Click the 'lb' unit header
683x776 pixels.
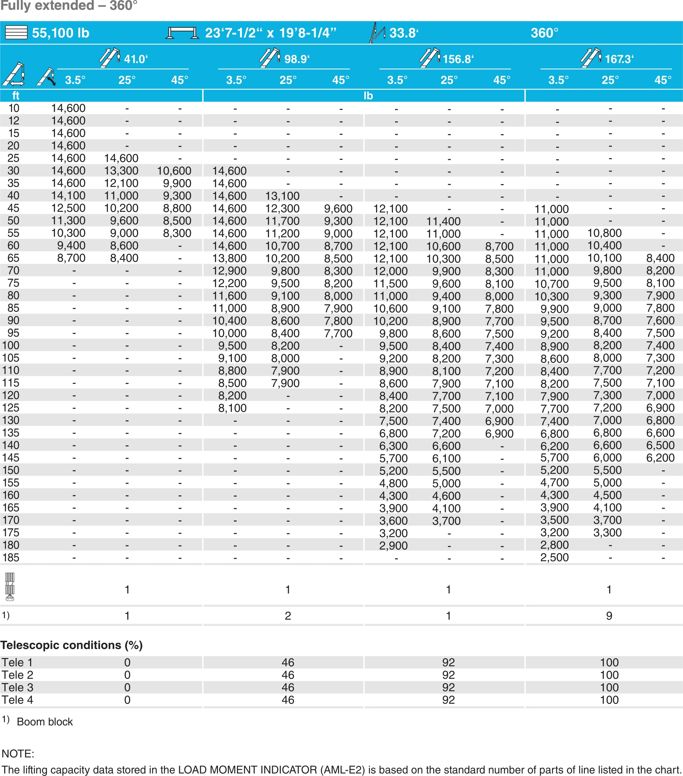coord(368,96)
